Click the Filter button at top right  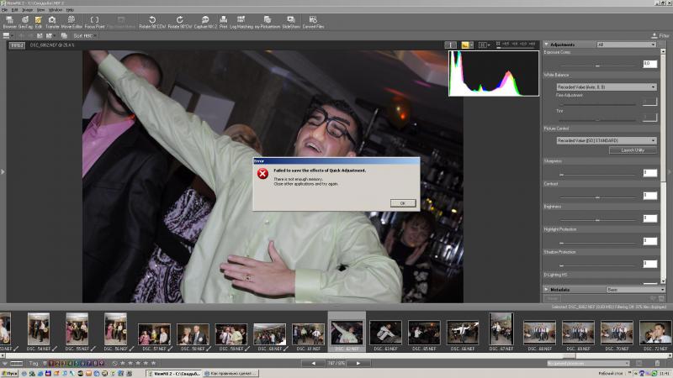tap(660, 36)
